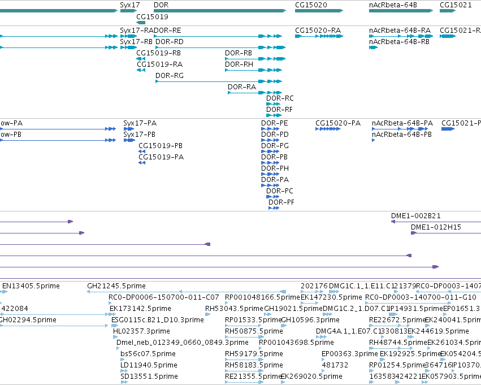
Task: Click the RH58183.5prime EST label
Action: [x=254, y=365]
